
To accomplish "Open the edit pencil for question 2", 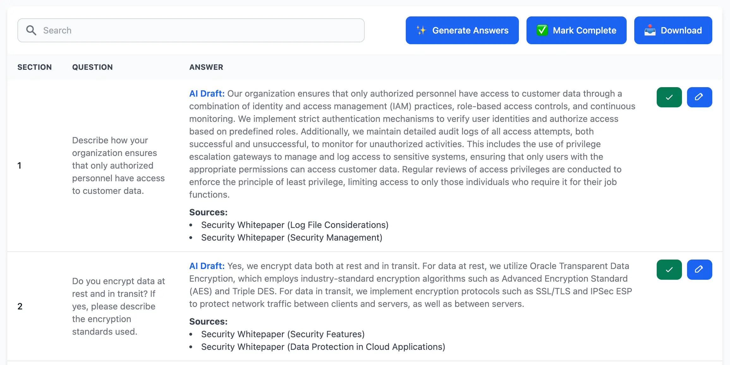I will tap(700, 269).
